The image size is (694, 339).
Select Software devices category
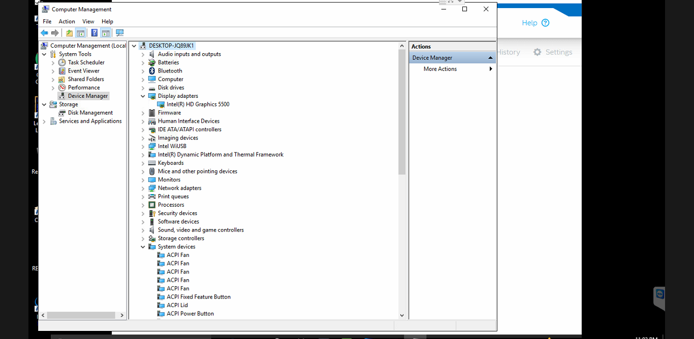pos(178,221)
